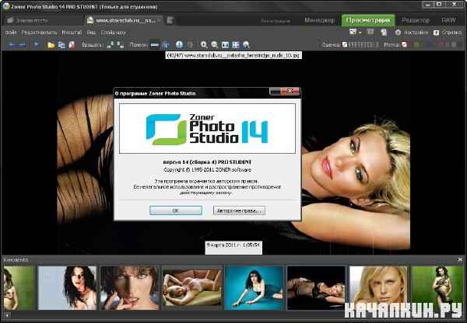Switch to the Менеджер mode tab
The width and height of the screenshot is (467, 323).
320,20
